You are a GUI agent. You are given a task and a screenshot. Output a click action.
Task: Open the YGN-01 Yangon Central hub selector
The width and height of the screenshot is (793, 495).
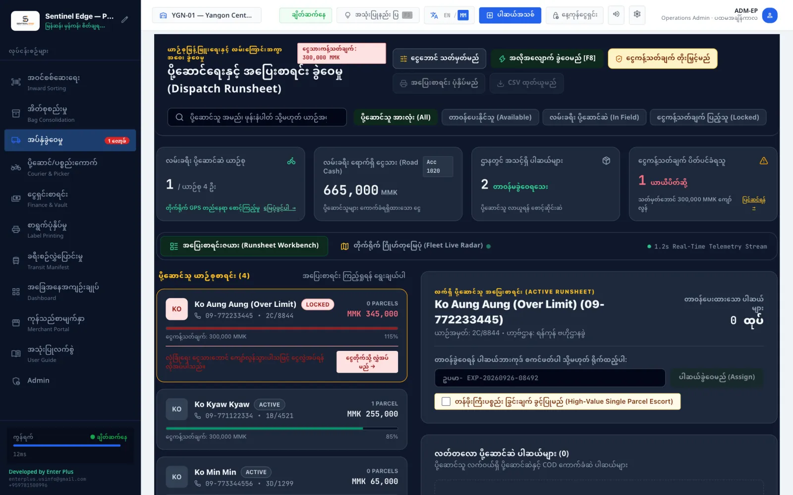click(x=207, y=15)
